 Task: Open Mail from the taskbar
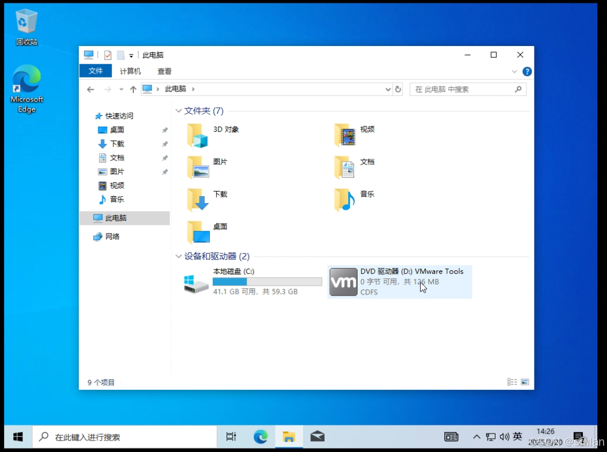click(317, 437)
